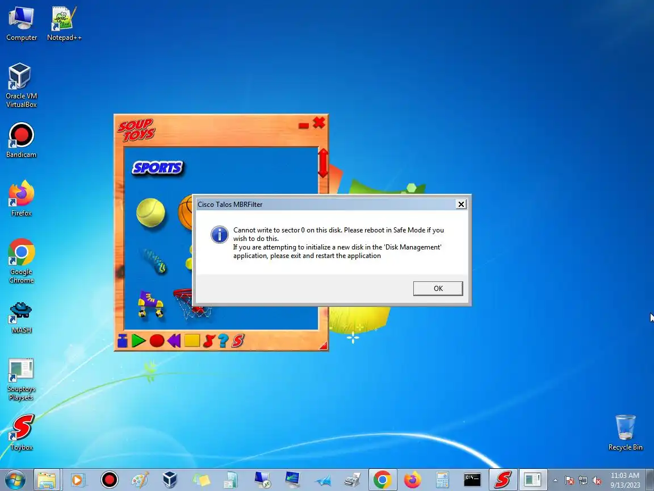The height and width of the screenshot is (491, 654).
Task: Pick the roller skate toy in Soup Toys
Action: pos(150,305)
